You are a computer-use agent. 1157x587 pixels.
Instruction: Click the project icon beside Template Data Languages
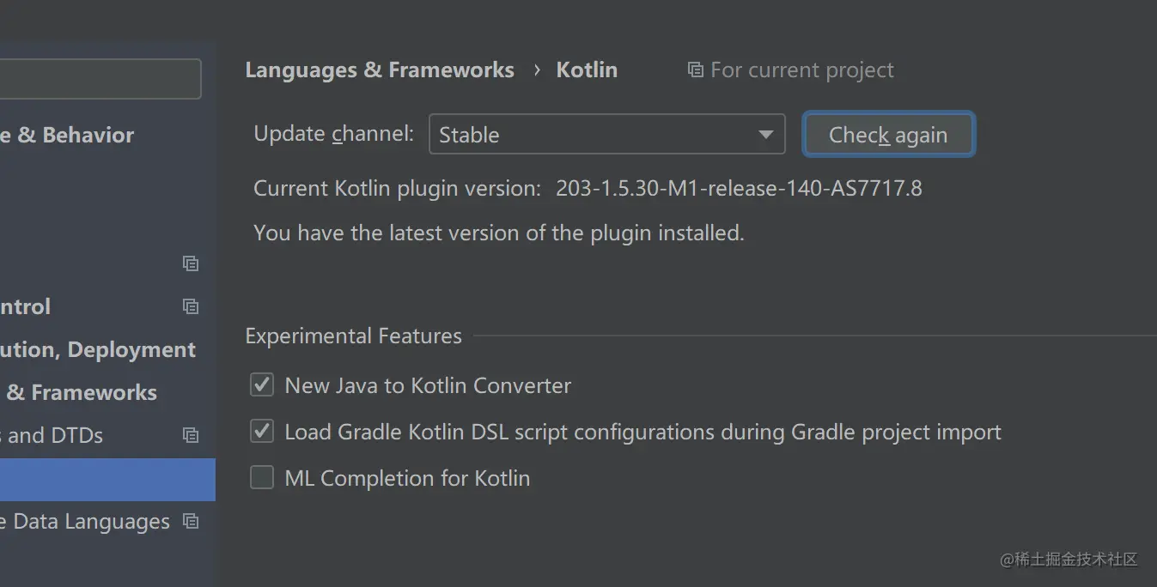tap(191, 522)
